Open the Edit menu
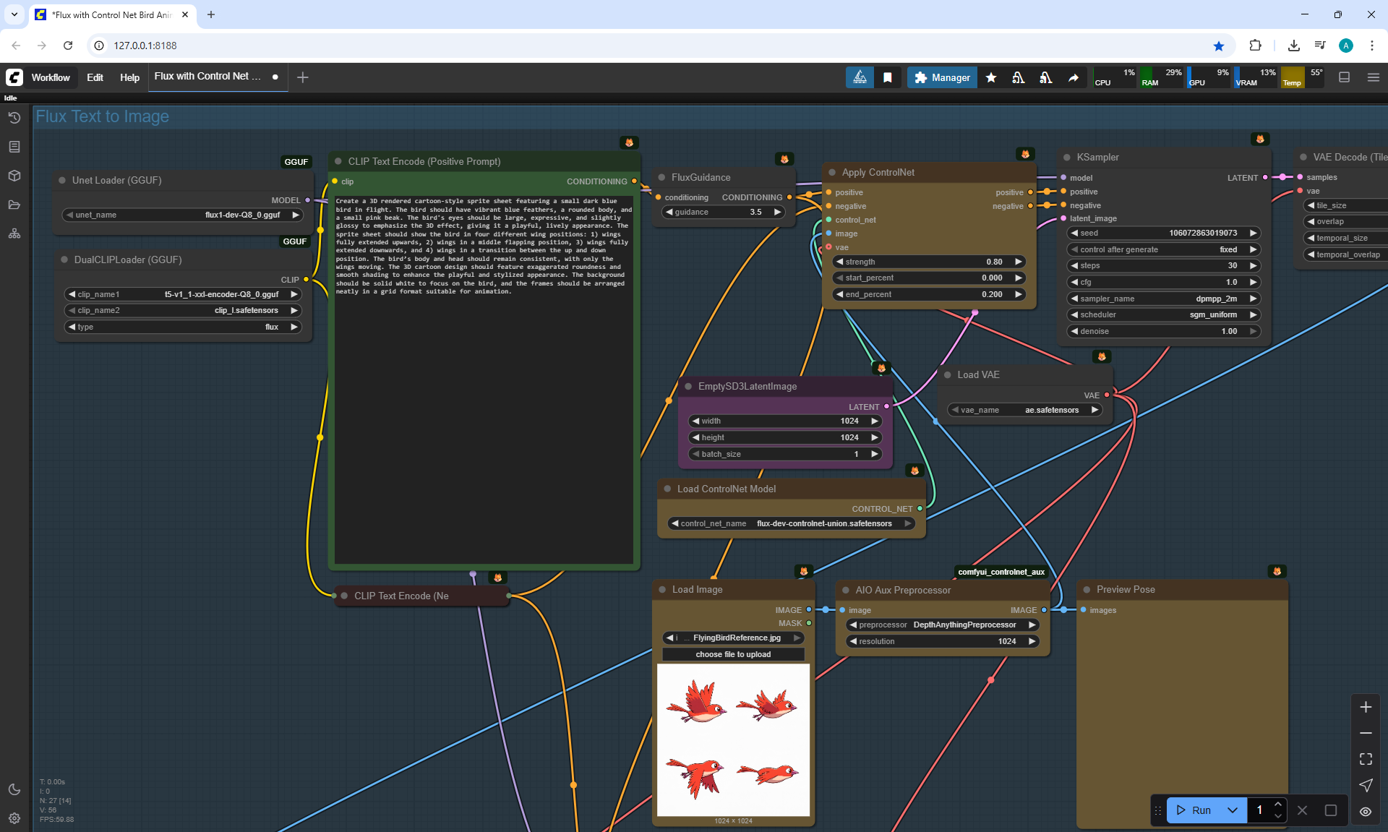This screenshot has width=1388, height=832. pyautogui.click(x=95, y=77)
